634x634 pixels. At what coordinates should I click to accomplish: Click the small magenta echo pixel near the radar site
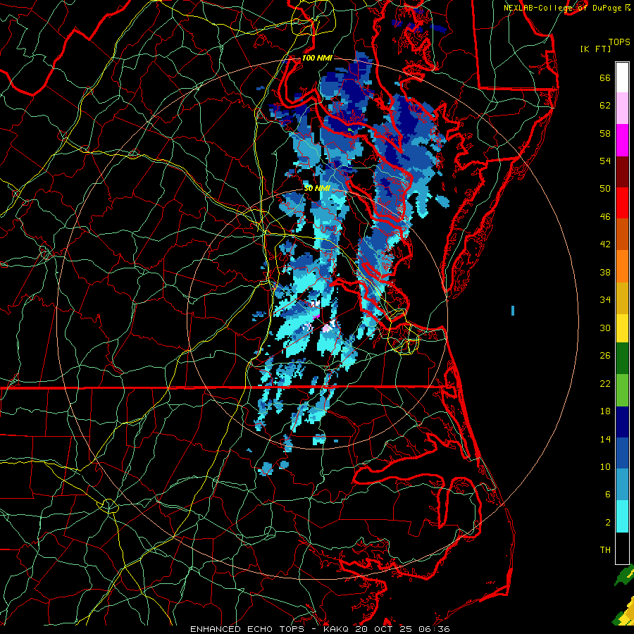click(318, 316)
